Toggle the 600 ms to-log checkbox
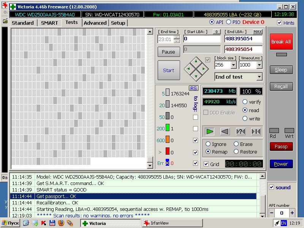The image size is (304, 228). click(195, 140)
